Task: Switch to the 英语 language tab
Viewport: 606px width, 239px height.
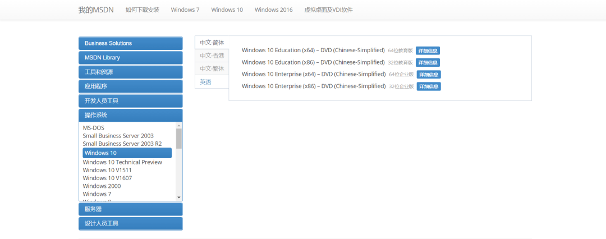Action: (212, 82)
